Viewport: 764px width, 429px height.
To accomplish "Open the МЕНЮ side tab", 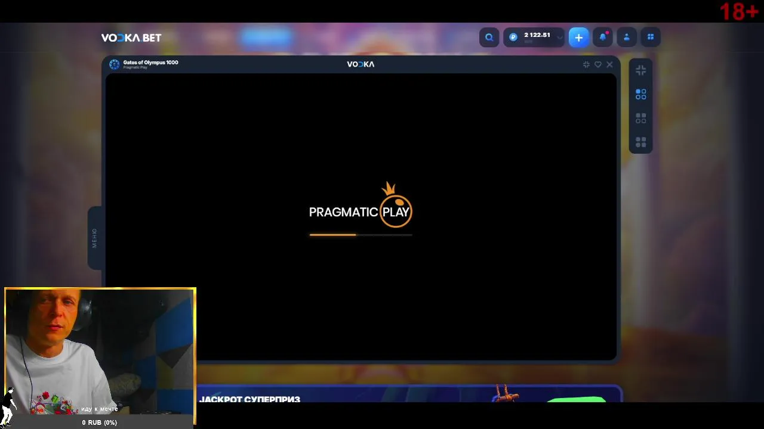I will [x=94, y=238].
